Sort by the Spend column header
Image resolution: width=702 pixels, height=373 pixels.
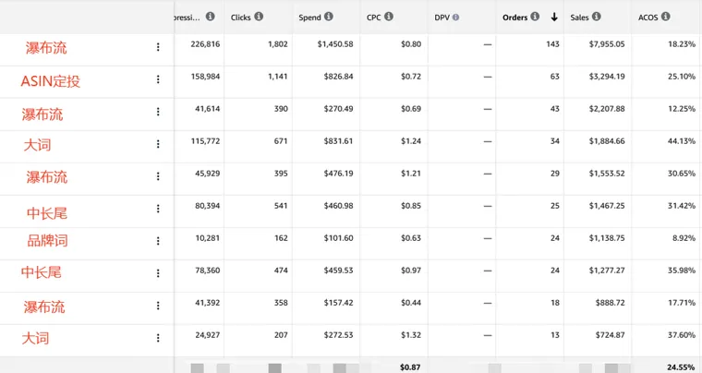tap(309, 17)
